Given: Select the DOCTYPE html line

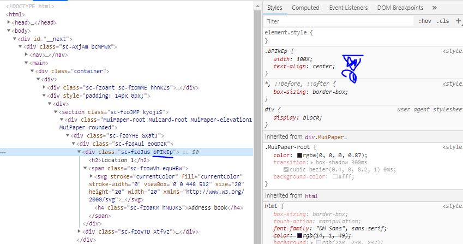Looking at the screenshot, I should point(30,6).
